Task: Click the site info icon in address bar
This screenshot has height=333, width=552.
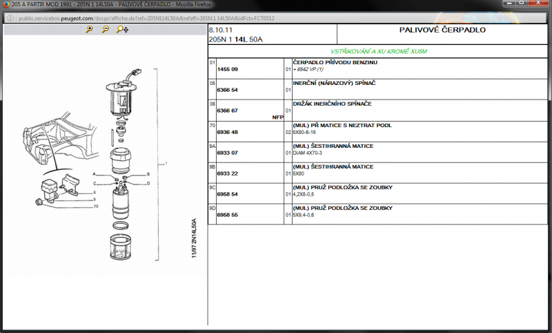Action: (10, 17)
